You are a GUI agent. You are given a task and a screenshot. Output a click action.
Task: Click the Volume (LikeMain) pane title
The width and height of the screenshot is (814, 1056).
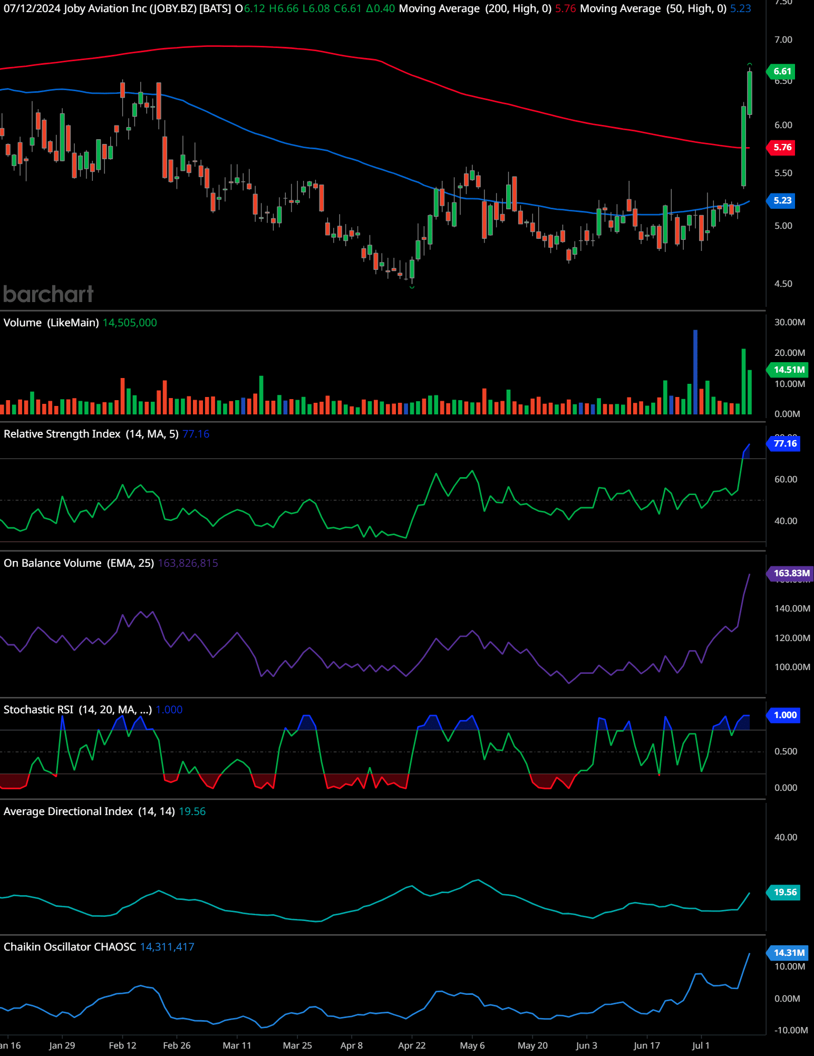(51, 323)
